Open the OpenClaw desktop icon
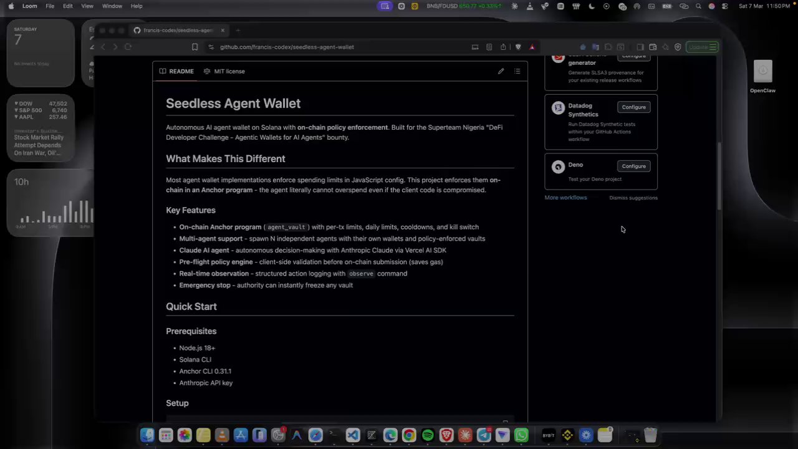Image resolution: width=798 pixels, height=449 pixels. [x=762, y=77]
